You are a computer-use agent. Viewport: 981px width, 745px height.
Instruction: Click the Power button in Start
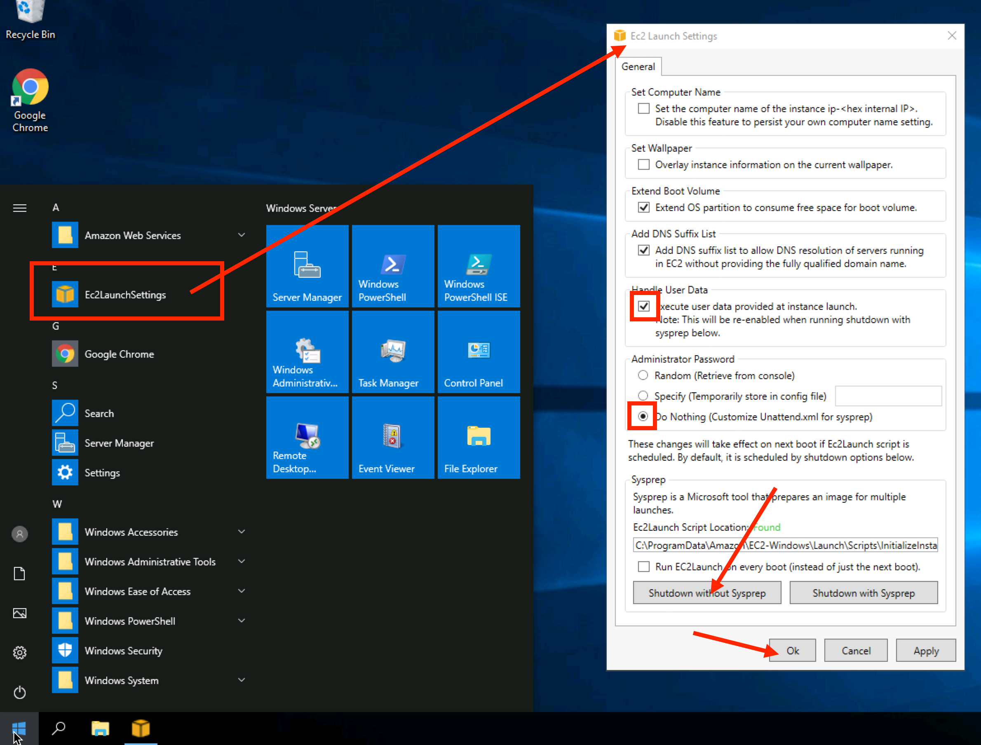[x=19, y=692]
